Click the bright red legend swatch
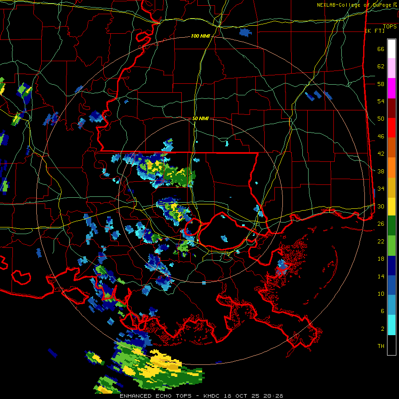The image size is (399, 399). (x=391, y=128)
